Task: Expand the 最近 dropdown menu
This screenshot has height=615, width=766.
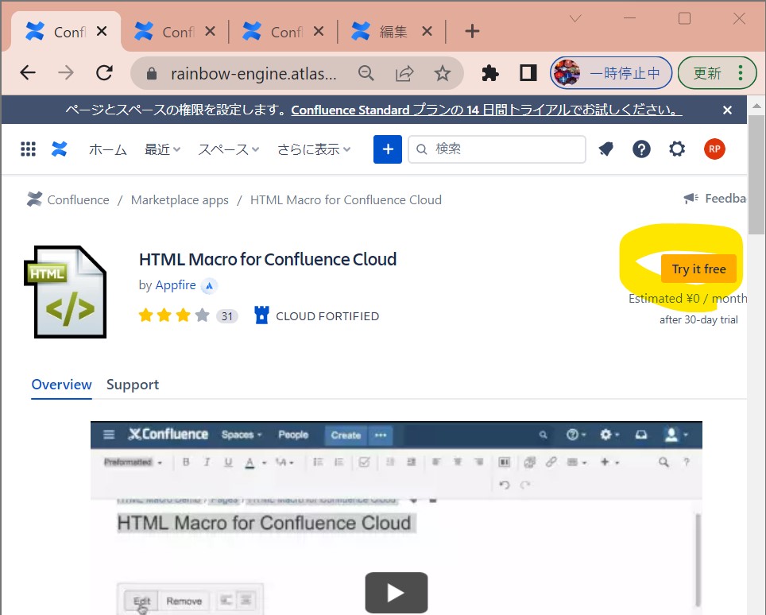Action: [x=162, y=149]
